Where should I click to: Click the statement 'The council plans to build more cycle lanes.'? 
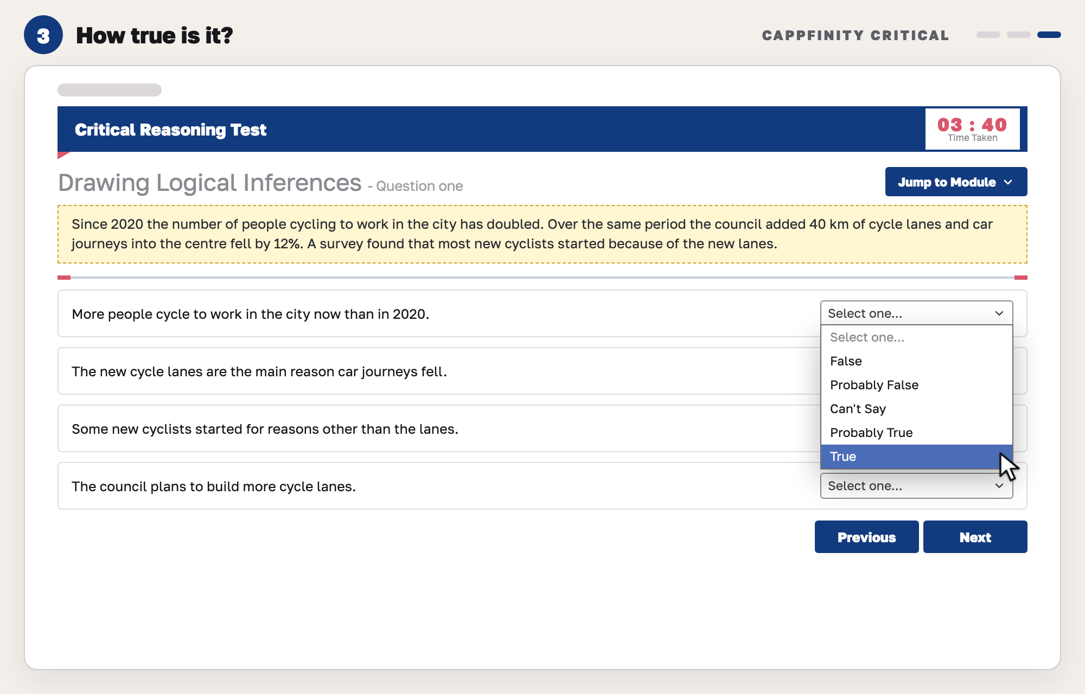pos(214,486)
